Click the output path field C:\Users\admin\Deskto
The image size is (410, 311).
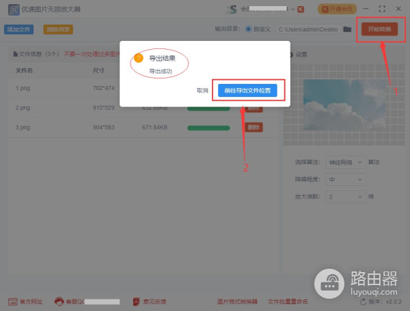tap(308, 29)
